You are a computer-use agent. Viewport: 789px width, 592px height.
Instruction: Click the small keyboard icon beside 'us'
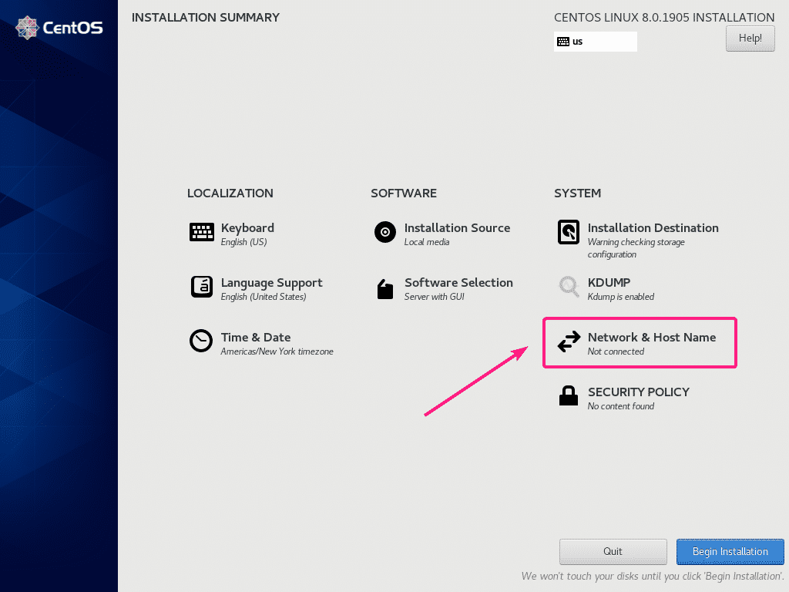click(562, 42)
